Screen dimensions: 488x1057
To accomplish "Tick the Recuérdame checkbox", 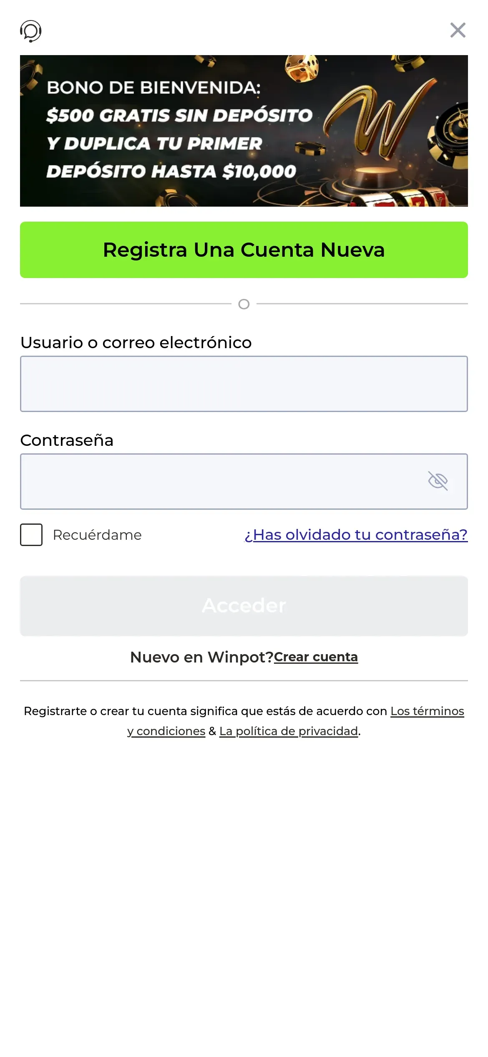I will pos(31,535).
